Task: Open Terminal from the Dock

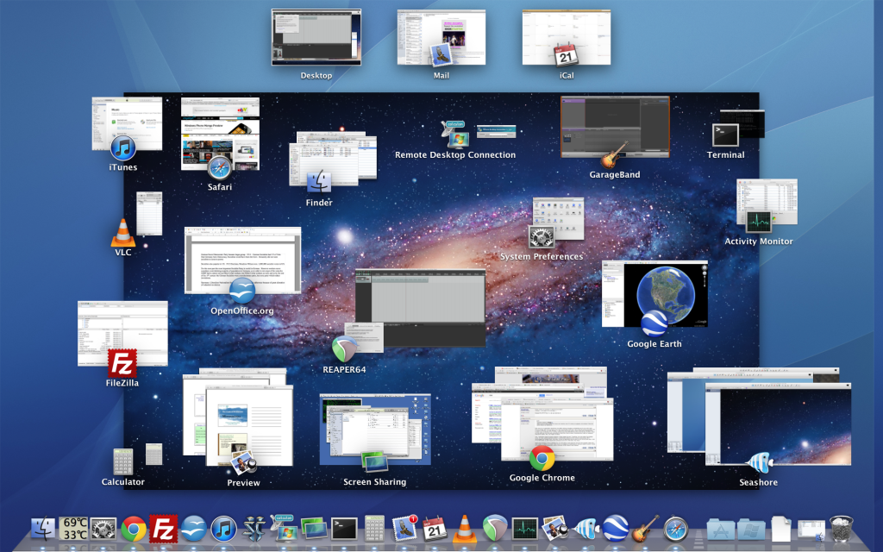Action: pyautogui.click(x=344, y=529)
